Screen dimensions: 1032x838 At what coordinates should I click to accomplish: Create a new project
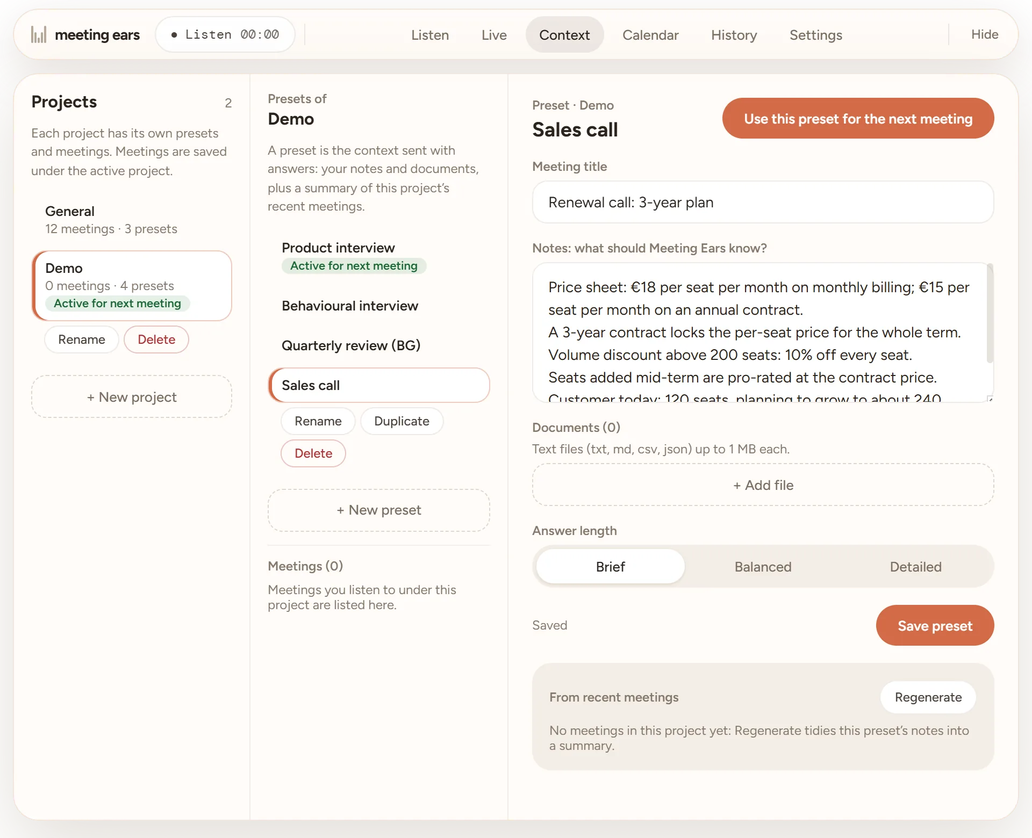[132, 397]
